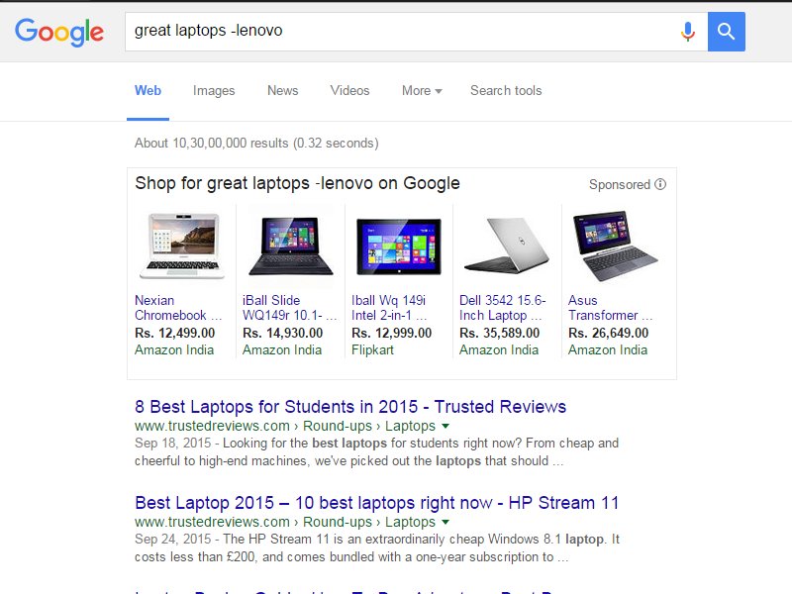Open the Dell 3542 laptop product image
The width and height of the screenshot is (792, 594).
[507, 245]
